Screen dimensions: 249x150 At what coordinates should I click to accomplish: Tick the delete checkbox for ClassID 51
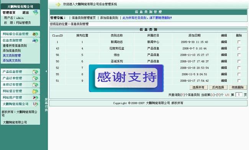tap(239, 81)
